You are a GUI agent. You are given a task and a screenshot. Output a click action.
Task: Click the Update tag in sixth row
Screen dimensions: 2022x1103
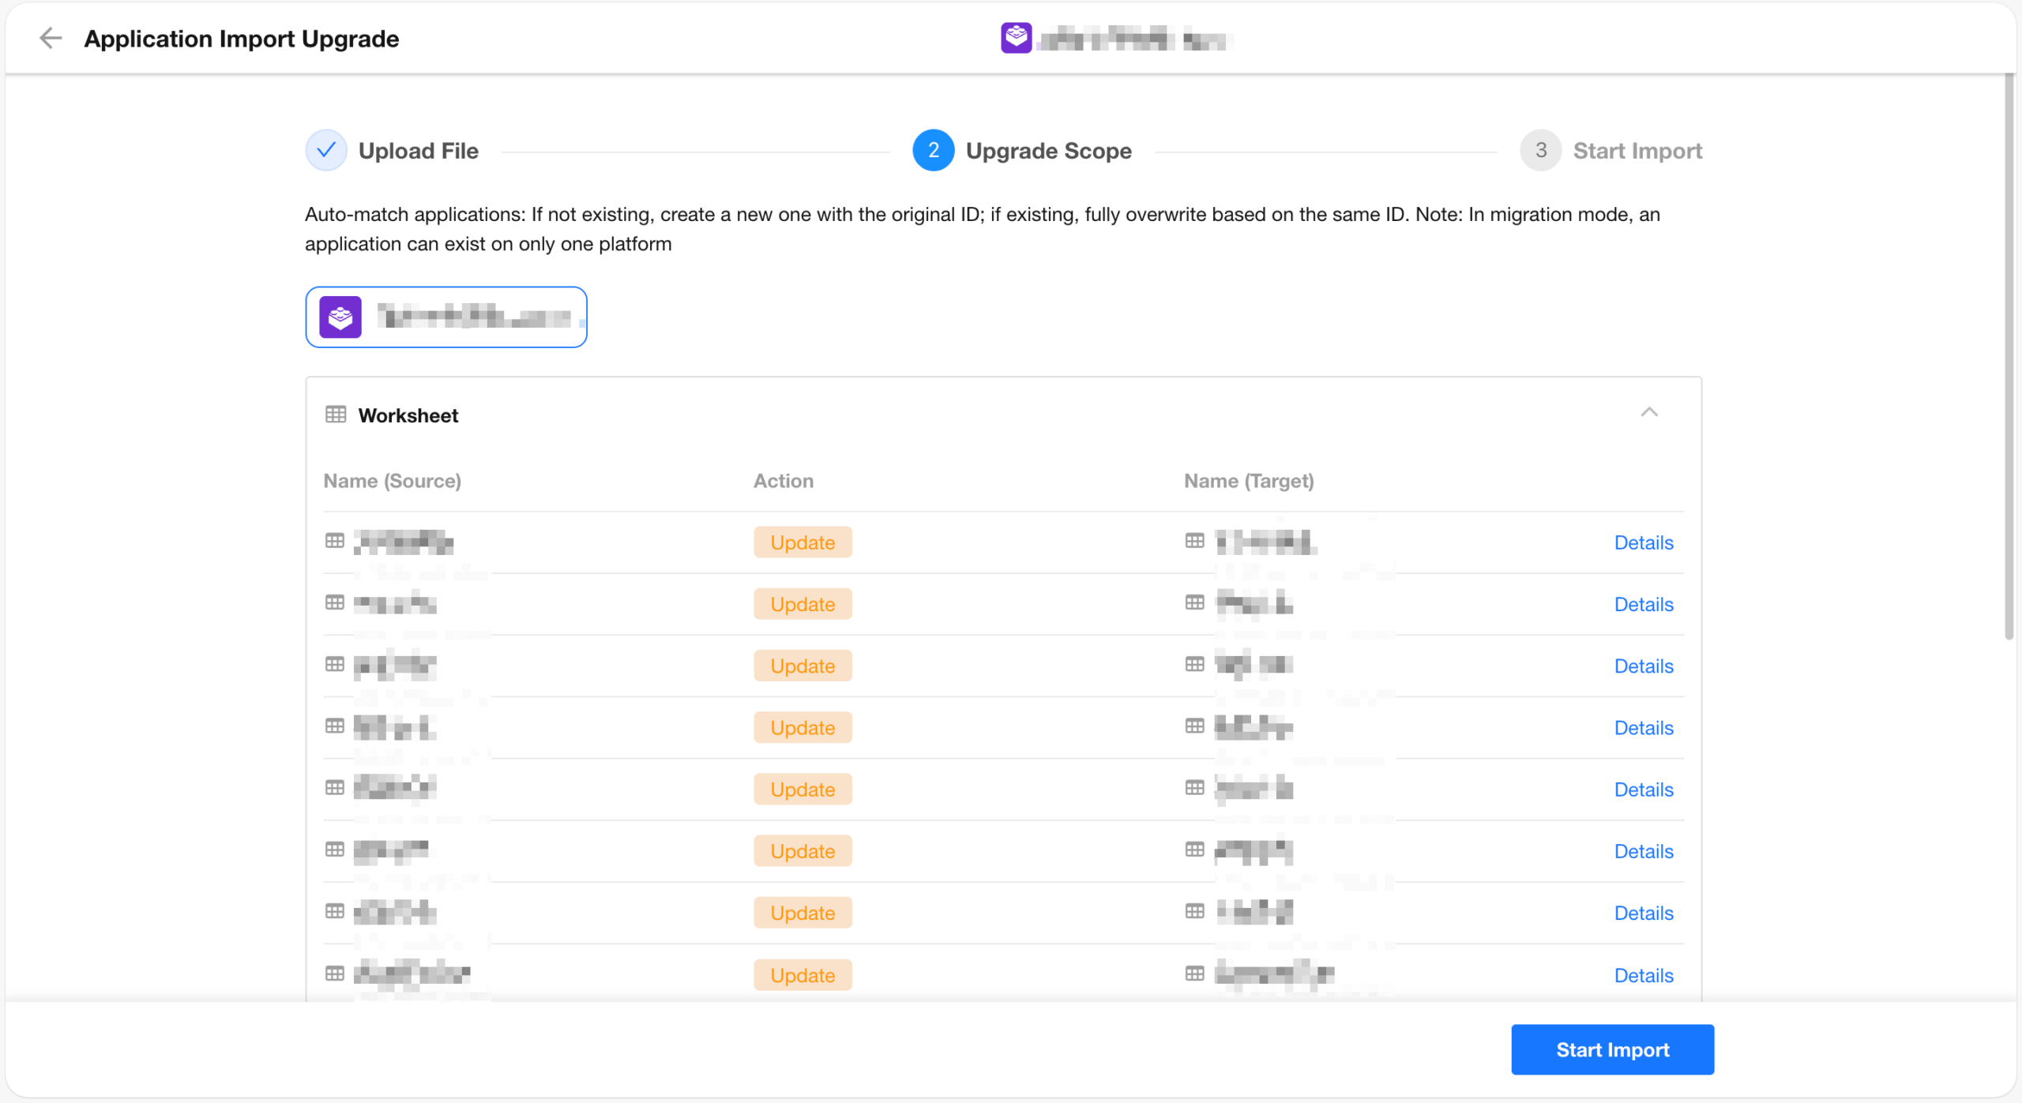click(802, 851)
